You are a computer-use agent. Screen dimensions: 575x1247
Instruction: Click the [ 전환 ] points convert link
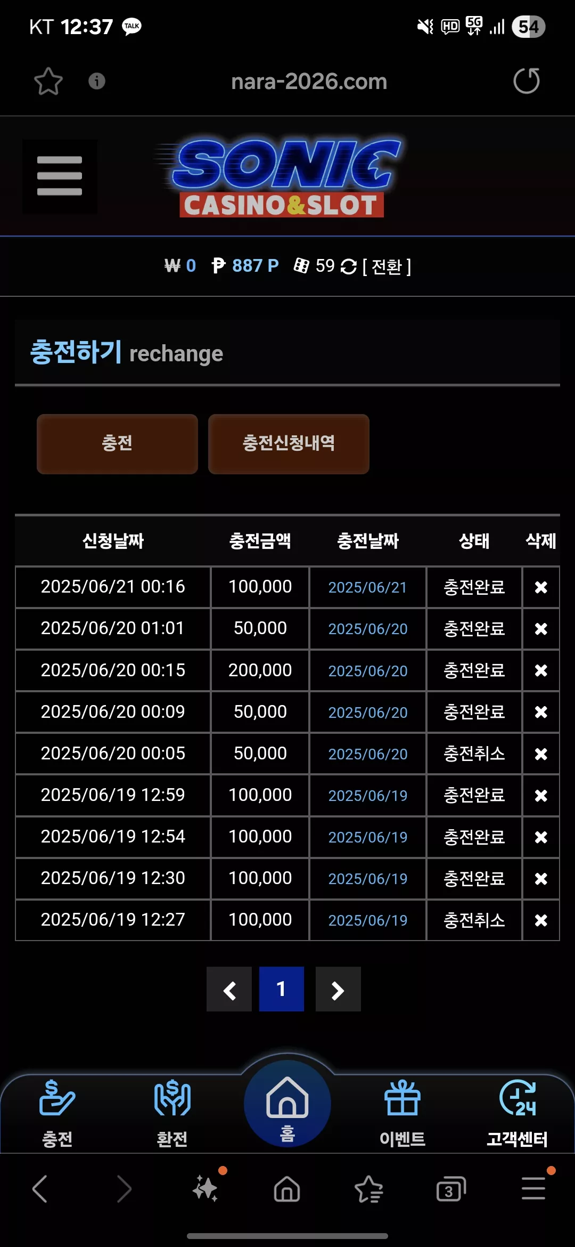point(387,266)
